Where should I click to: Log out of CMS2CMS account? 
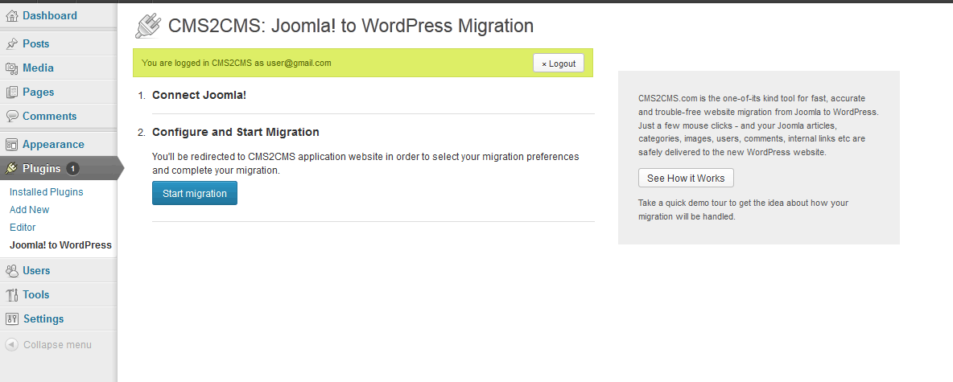(x=559, y=64)
